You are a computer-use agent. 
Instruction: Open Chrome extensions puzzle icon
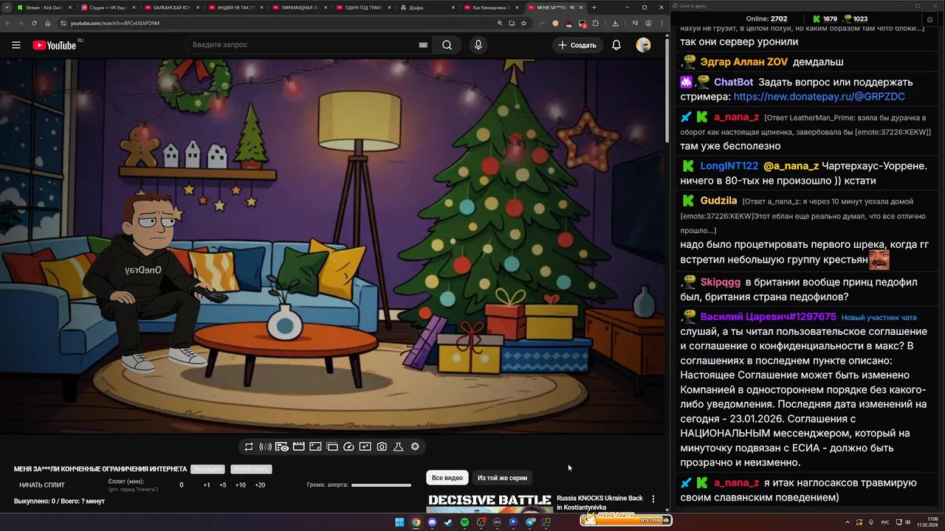(x=596, y=23)
